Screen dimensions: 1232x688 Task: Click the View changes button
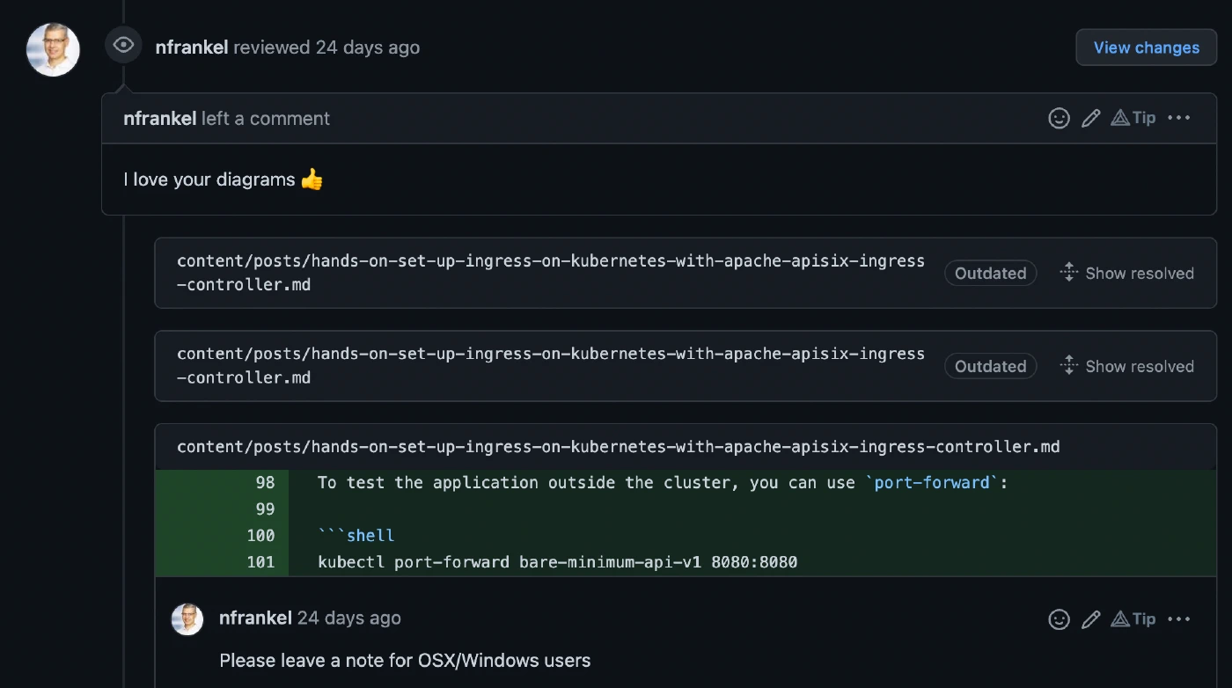pos(1146,48)
